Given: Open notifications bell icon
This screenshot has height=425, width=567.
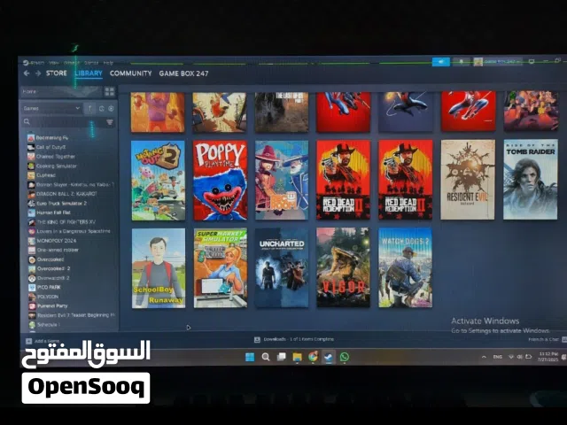Looking at the screenshot, I should (x=461, y=61).
